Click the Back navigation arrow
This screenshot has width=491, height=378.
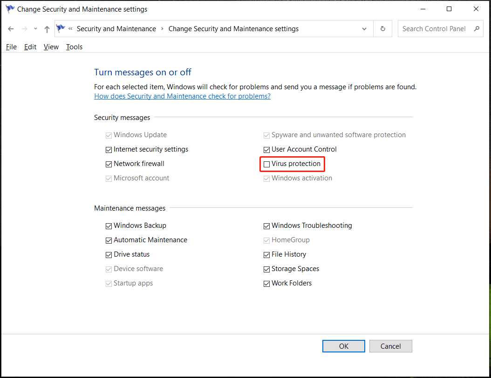tap(11, 29)
